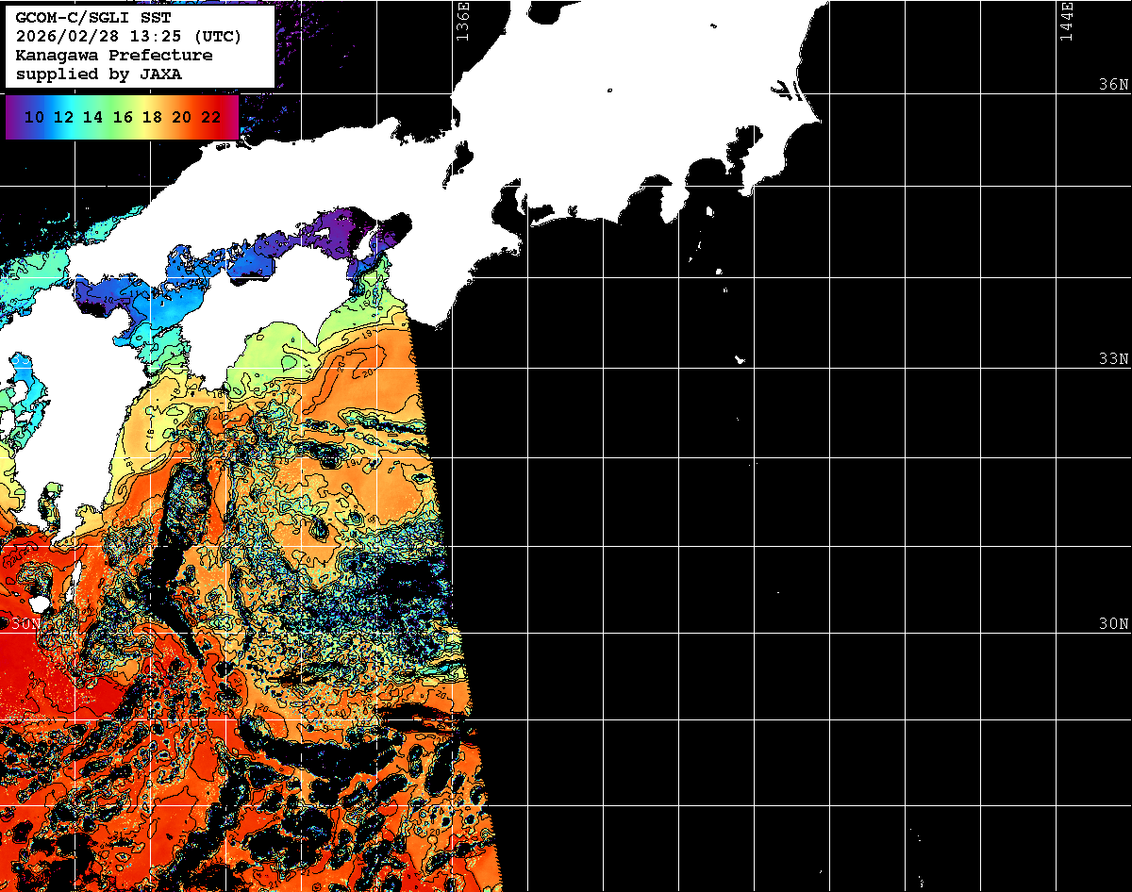The image size is (1132, 892).
Task: Click the 10 value on the color scale
Action: click(35, 118)
